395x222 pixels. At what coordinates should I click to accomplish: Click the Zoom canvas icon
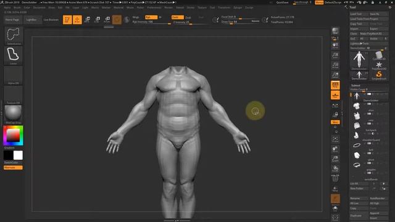(335, 55)
